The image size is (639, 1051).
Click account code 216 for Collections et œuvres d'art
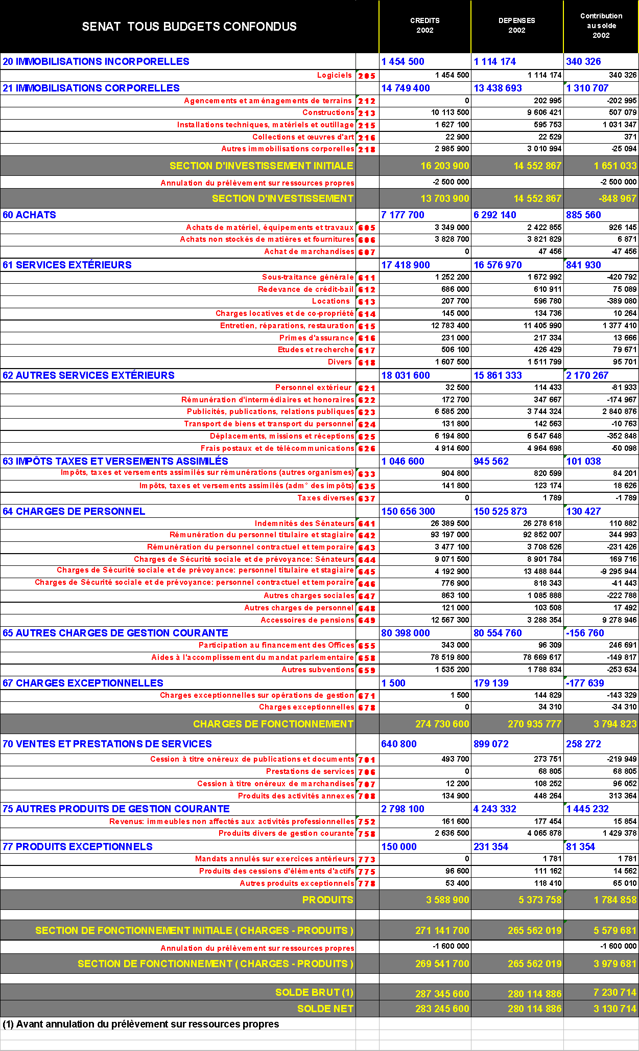(367, 138)
